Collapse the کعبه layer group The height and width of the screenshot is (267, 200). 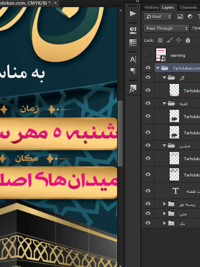164,103
